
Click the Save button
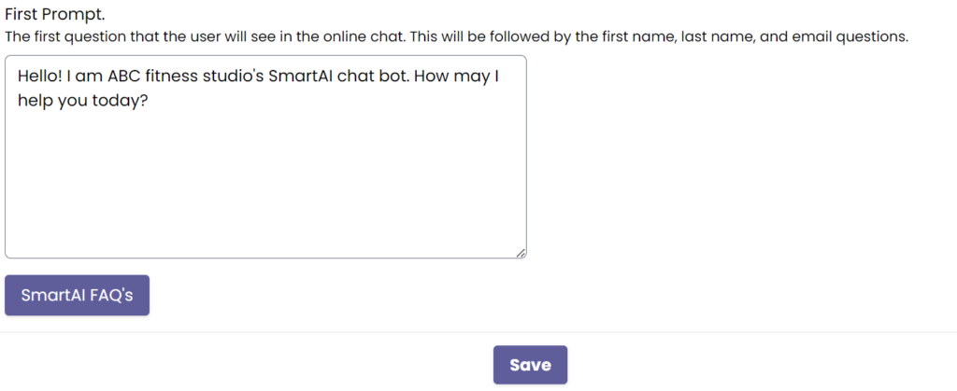pos(530,365)
